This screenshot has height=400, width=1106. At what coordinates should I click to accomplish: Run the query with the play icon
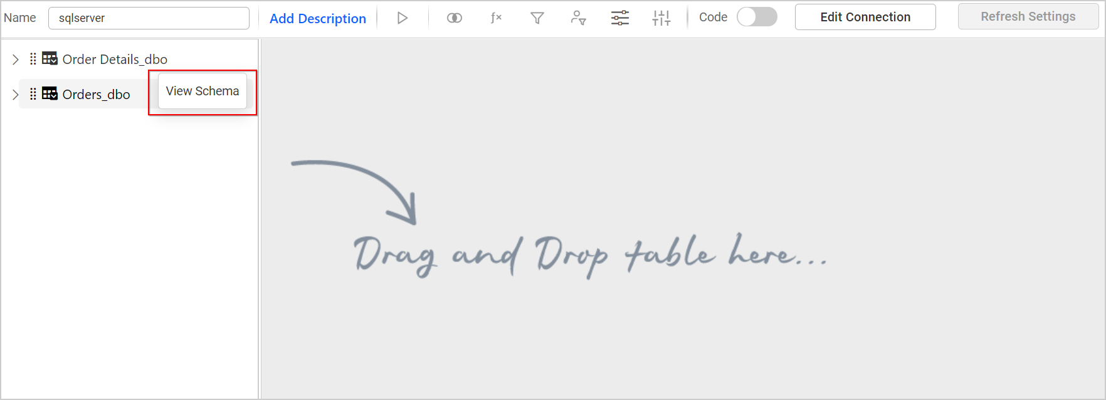(403, 18)
